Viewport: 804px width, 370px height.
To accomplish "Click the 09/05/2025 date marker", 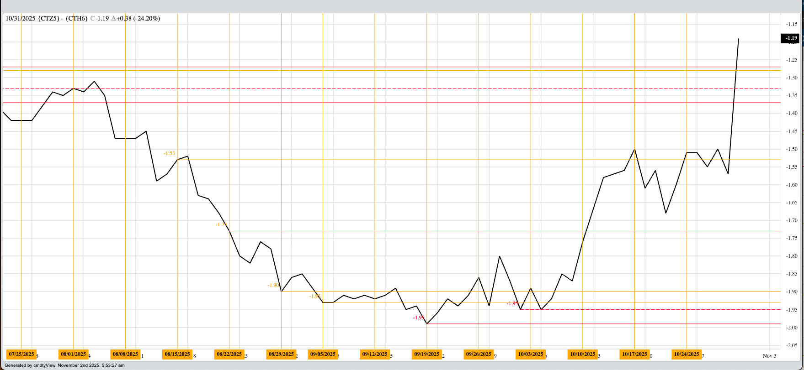I will [323, 354].
